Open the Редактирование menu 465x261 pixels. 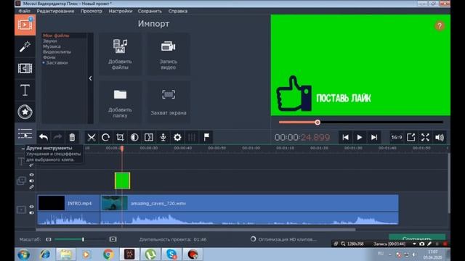[x=55, y=11]
